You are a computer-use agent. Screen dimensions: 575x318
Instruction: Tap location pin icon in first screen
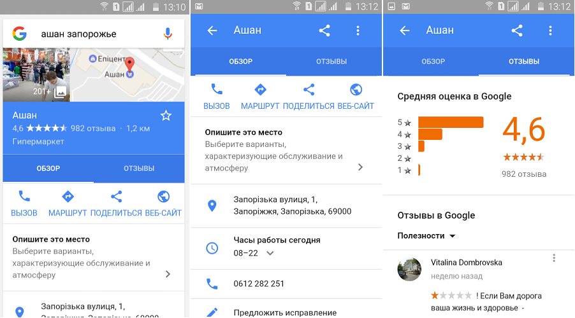19,312
